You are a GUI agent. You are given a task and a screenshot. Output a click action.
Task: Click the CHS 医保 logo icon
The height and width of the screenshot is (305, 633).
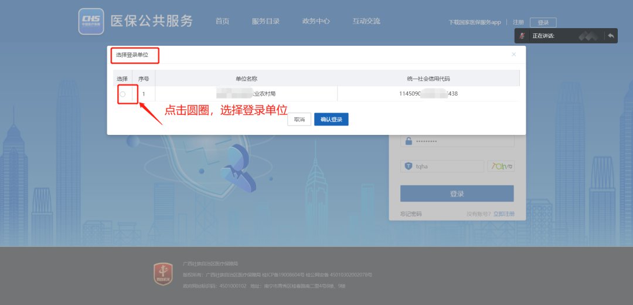(x=91, y=22)
